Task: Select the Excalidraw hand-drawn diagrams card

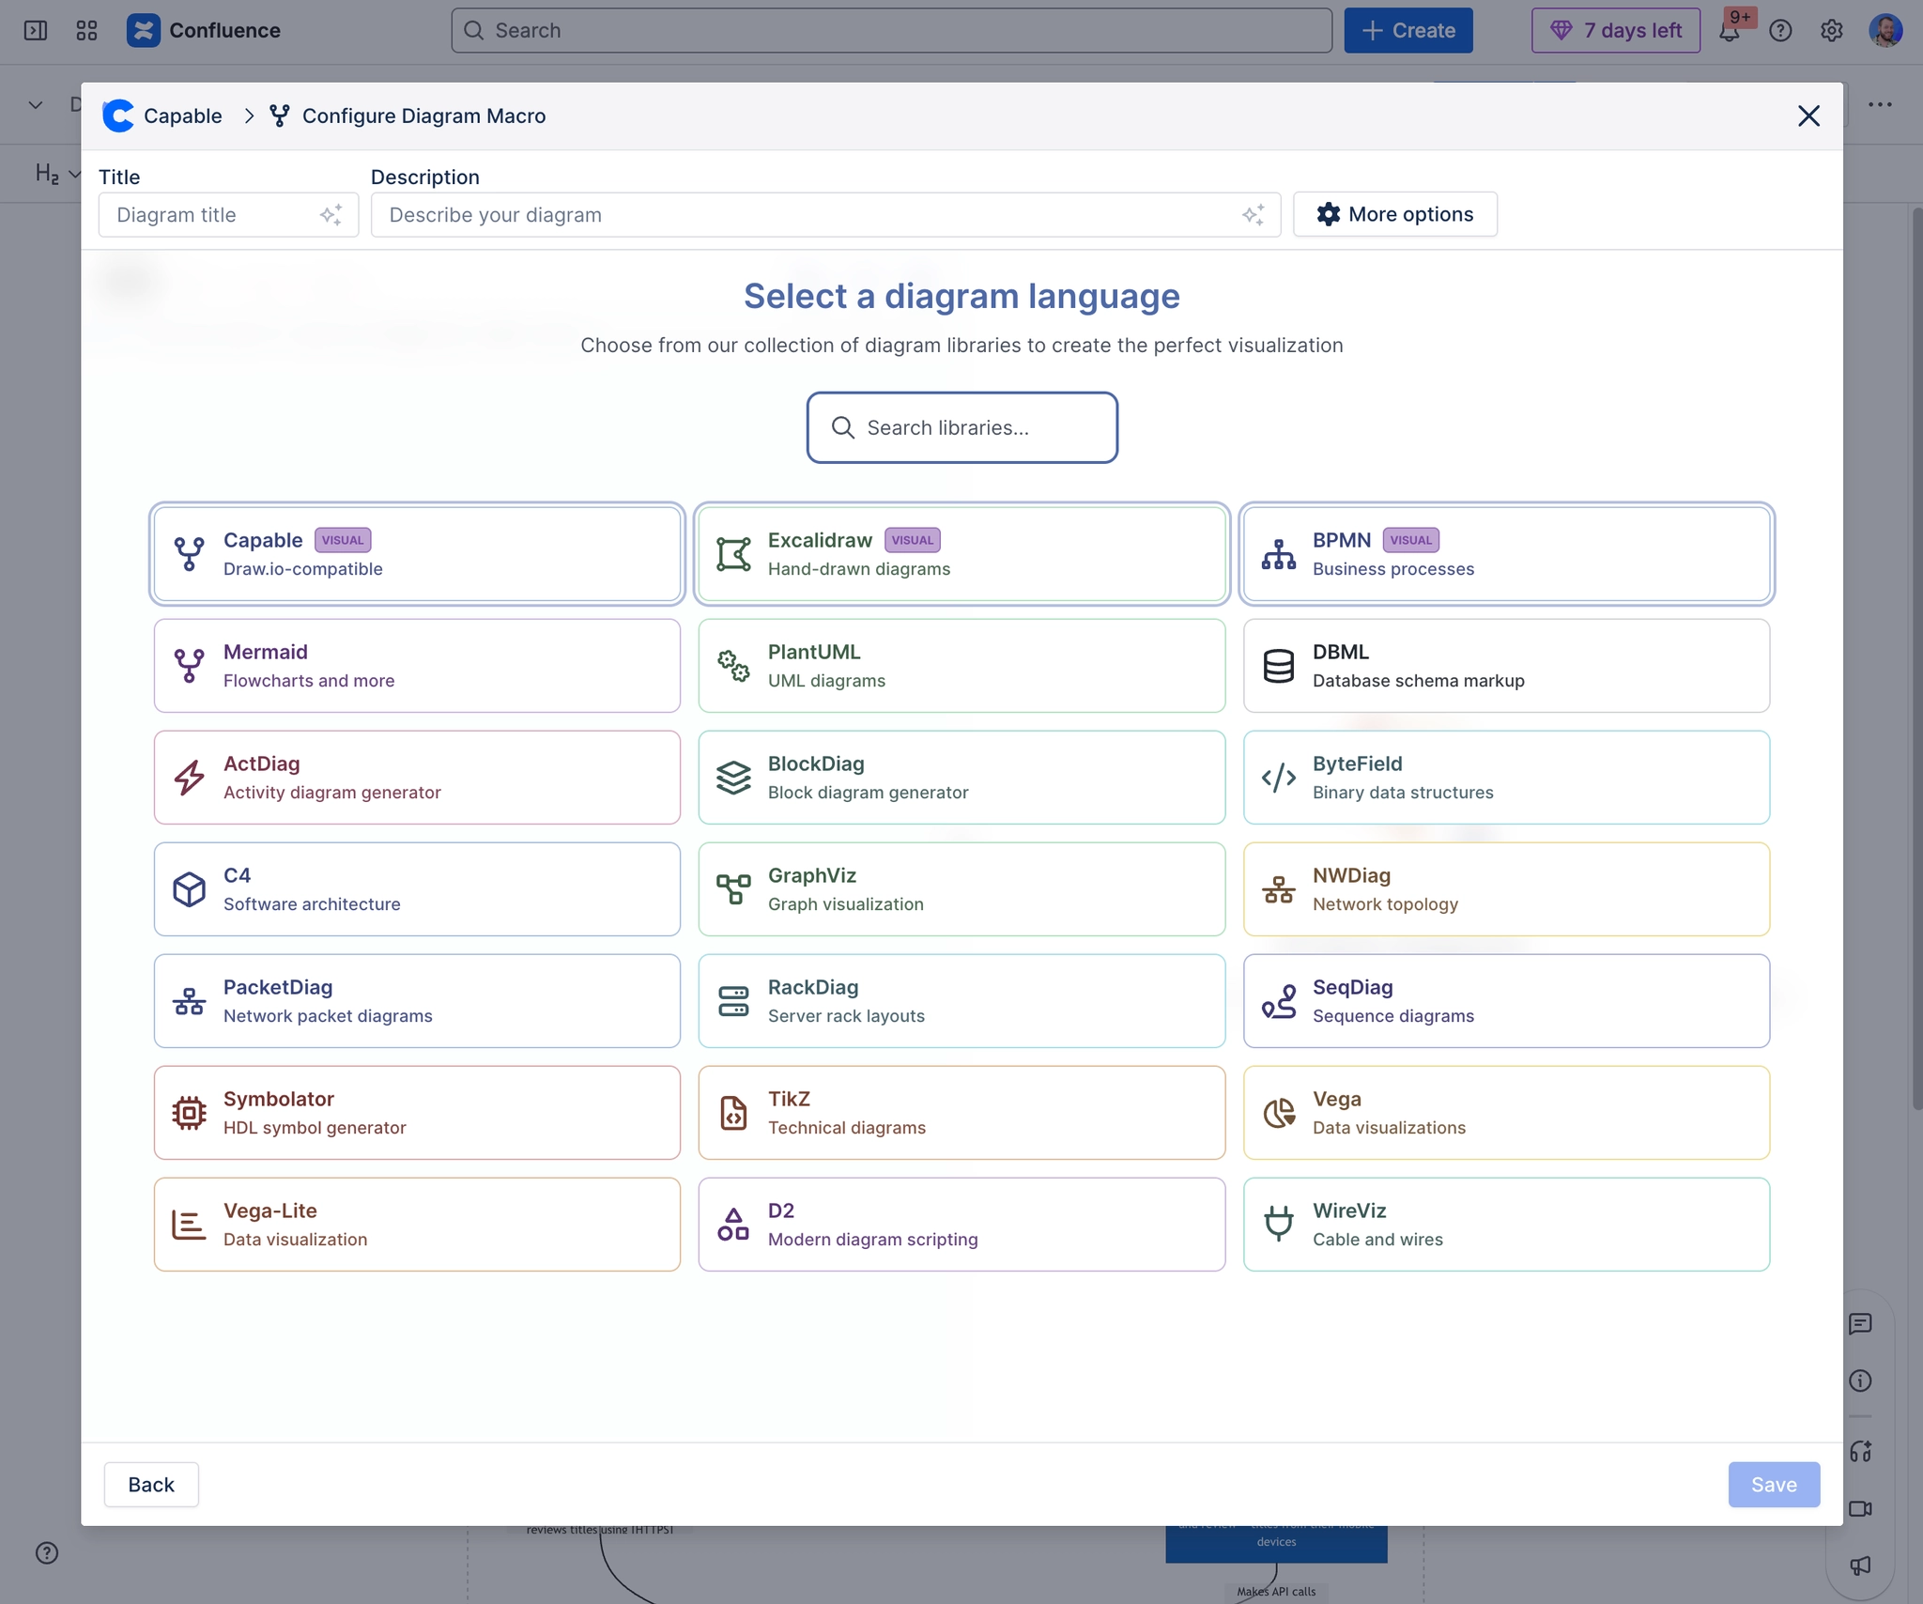Action: tap(961, 554)
